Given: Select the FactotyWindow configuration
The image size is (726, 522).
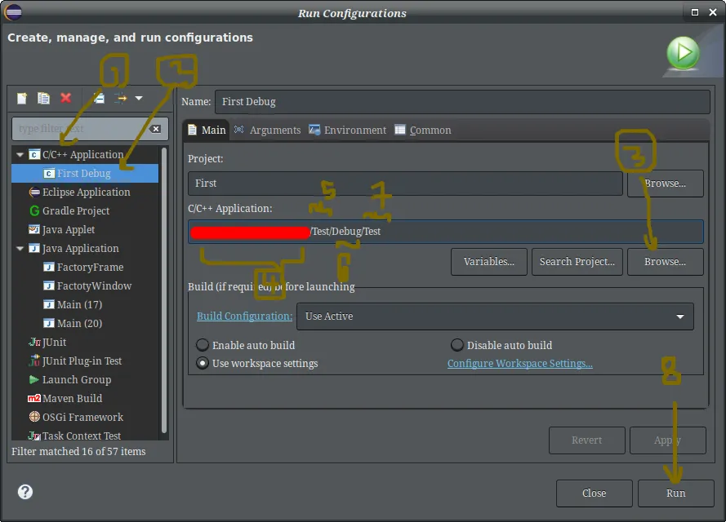Looking at the screenshot, I should [x=87, y=285].
